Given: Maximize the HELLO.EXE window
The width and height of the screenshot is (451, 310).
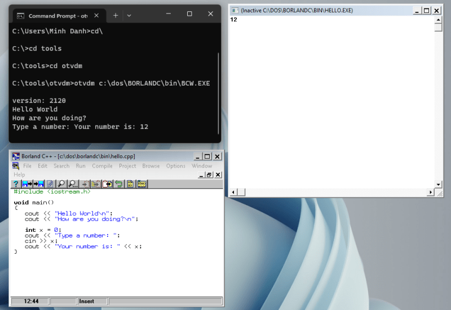Looking at the screenshot, I should [x=426, y=11].
